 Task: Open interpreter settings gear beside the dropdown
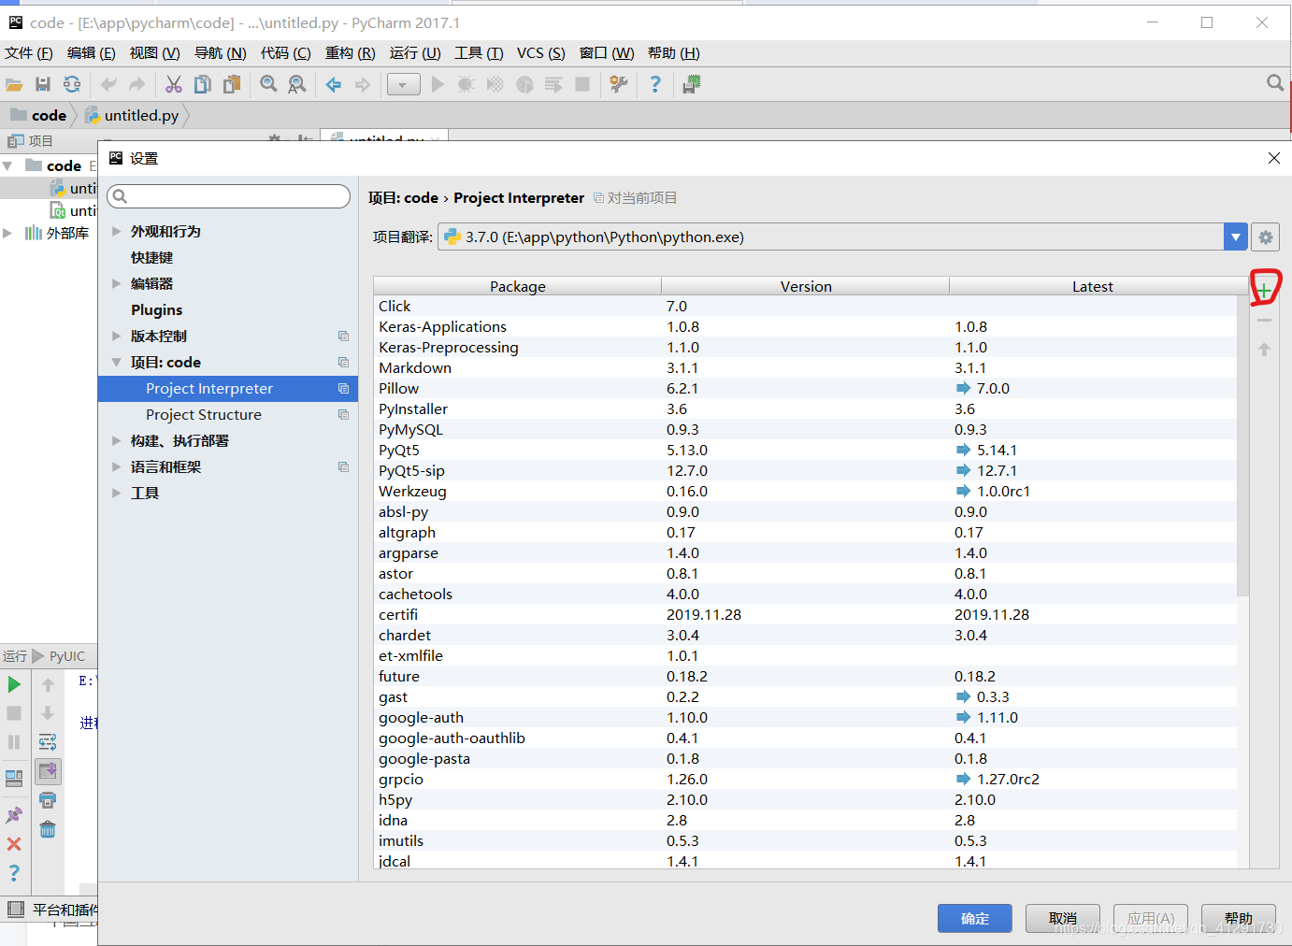(x=1265, y=236)
